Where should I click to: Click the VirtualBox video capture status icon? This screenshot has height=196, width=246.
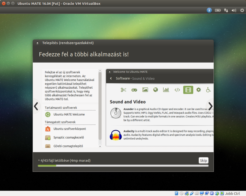207,193
